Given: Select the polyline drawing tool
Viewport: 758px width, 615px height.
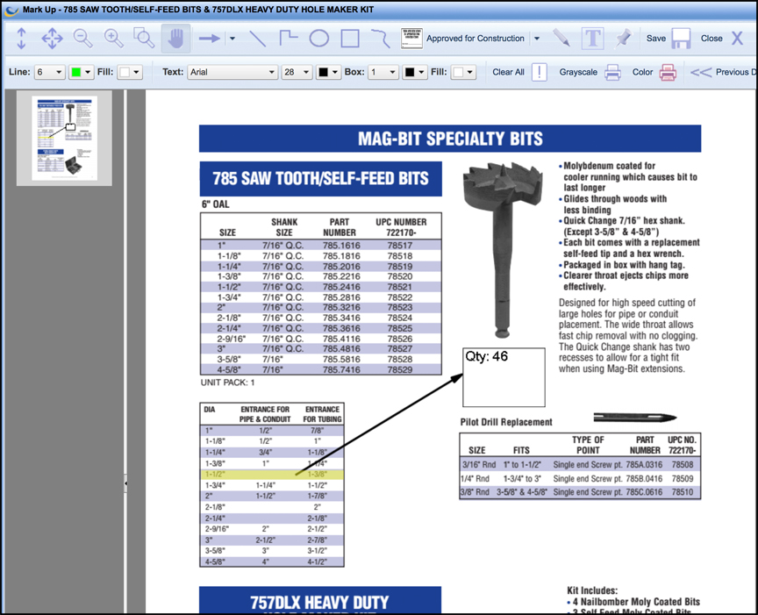Looking at the screenshot, I should [x=289, y=39].
